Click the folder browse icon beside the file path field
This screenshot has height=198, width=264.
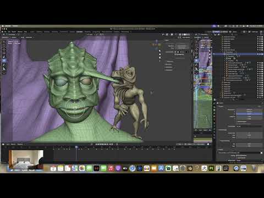click(261, 152)
